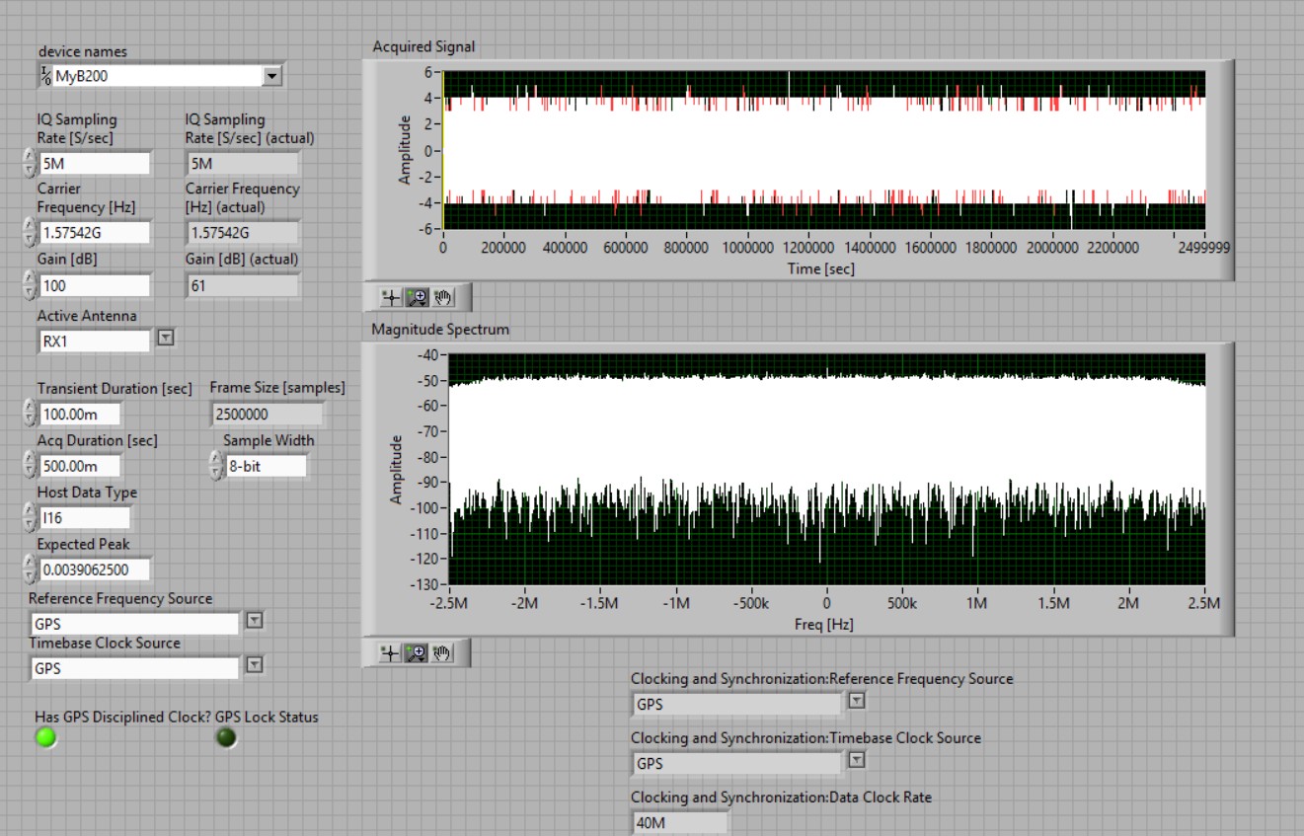Image resolution: width=1304 pixels, height=836 pixels.
Task: Click the Magnitude Spectrum graph title
Action: pos(440,329)
